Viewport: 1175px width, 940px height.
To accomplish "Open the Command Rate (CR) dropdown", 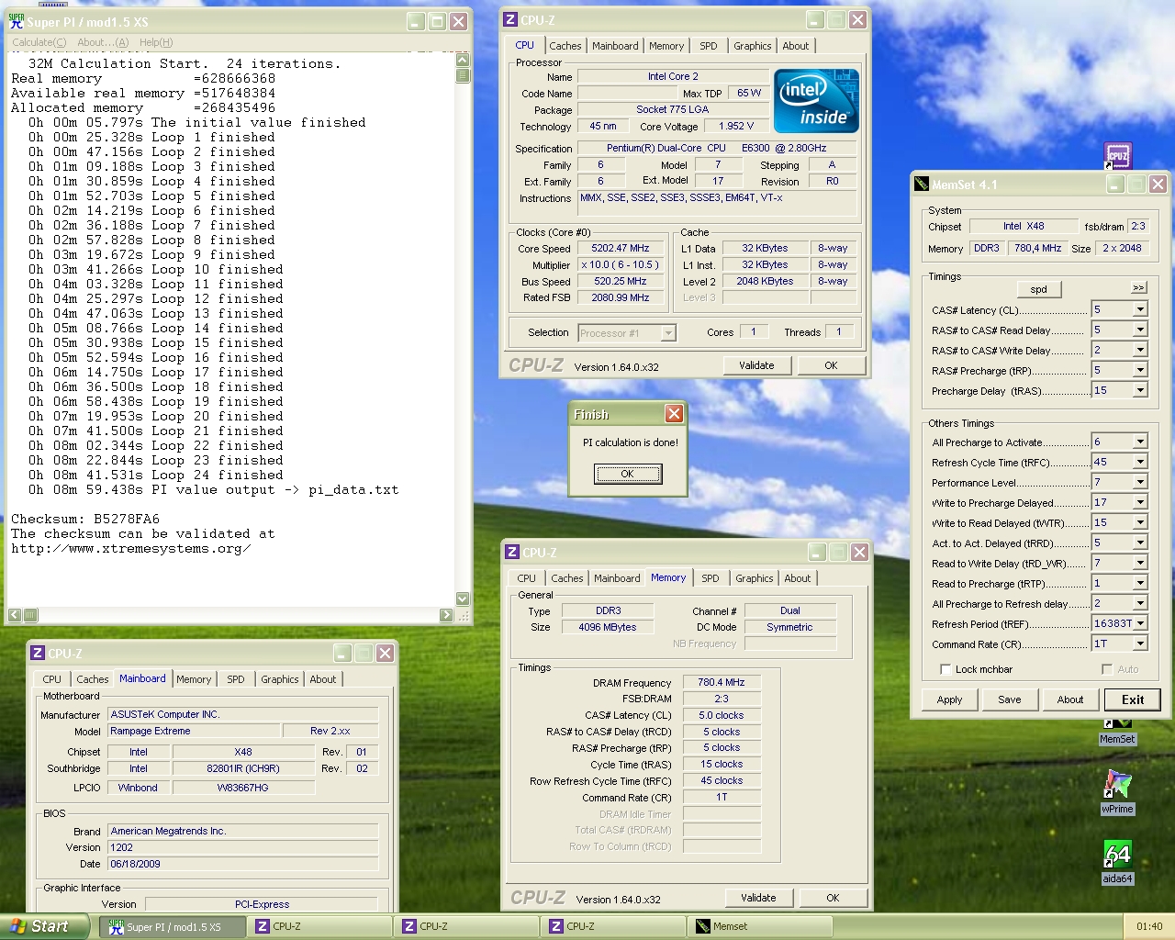I will (x=1140, y=643).
